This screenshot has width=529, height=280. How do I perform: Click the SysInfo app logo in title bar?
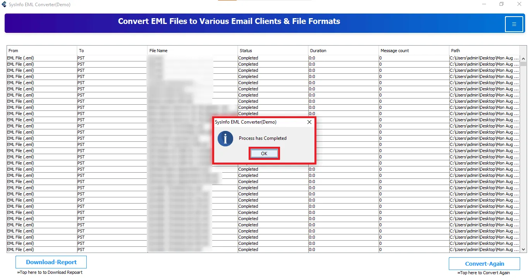tap(4, 5)
